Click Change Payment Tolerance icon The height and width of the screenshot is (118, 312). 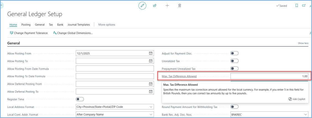coord(12,33)
